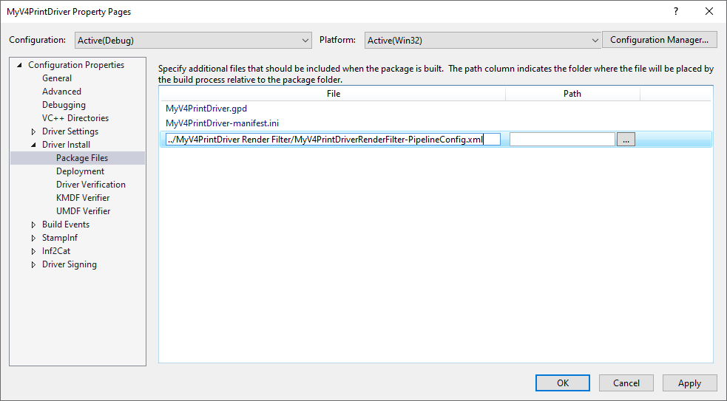Select KMDF Verifier in the tree
This screenshot has width=727, height=401.
(x=83, y=198)
